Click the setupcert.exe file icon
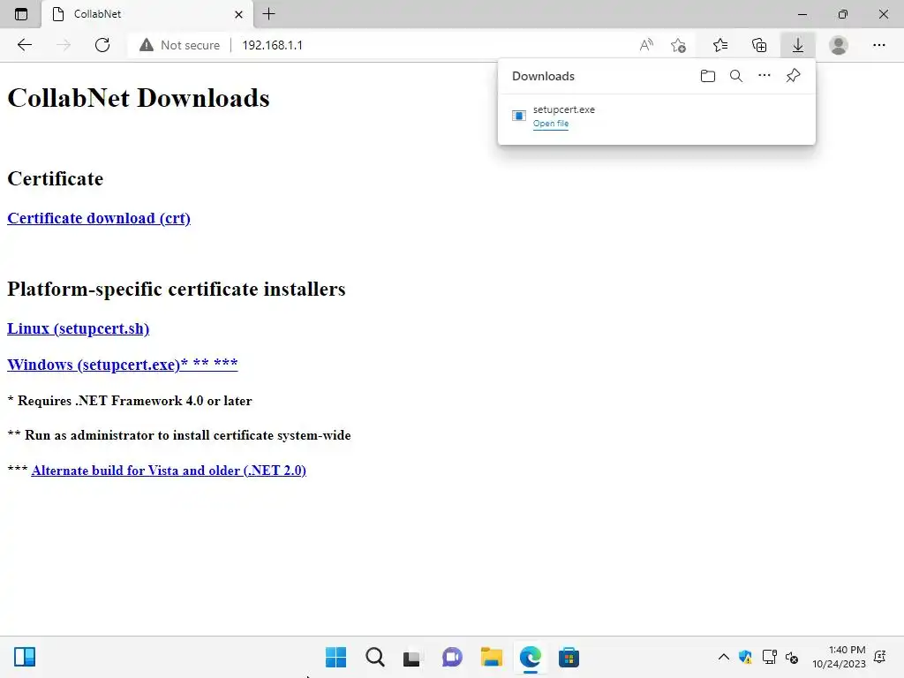This screenshot has height=678, width=904. 519,116
